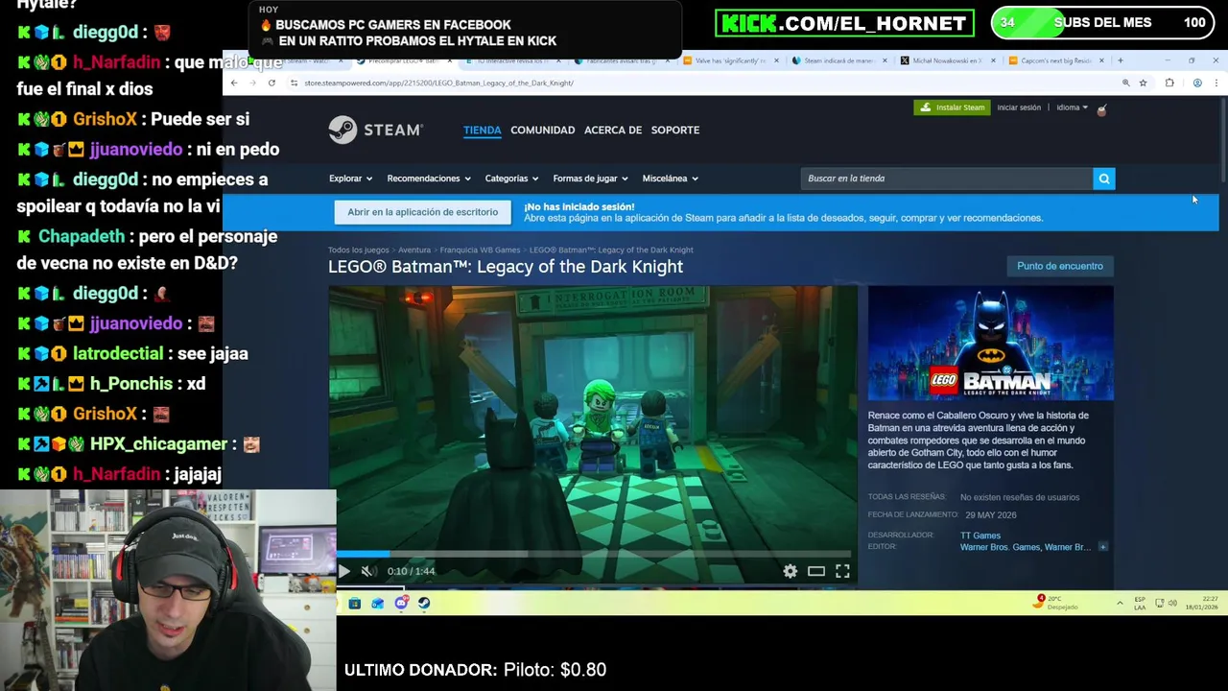Seek on the trailer progress bar
The image size is (1228, 691).
[x=593, y=554]
